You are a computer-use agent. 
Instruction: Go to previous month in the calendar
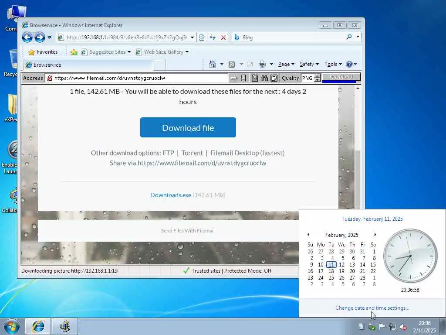(x=308, y=234)
